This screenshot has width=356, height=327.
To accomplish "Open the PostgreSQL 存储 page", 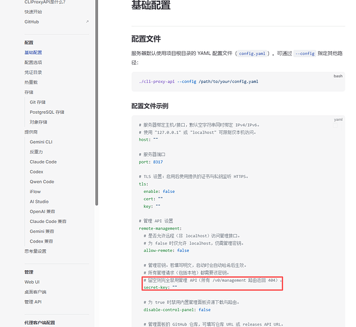I will pyautogui.click(x=47, y=112).
